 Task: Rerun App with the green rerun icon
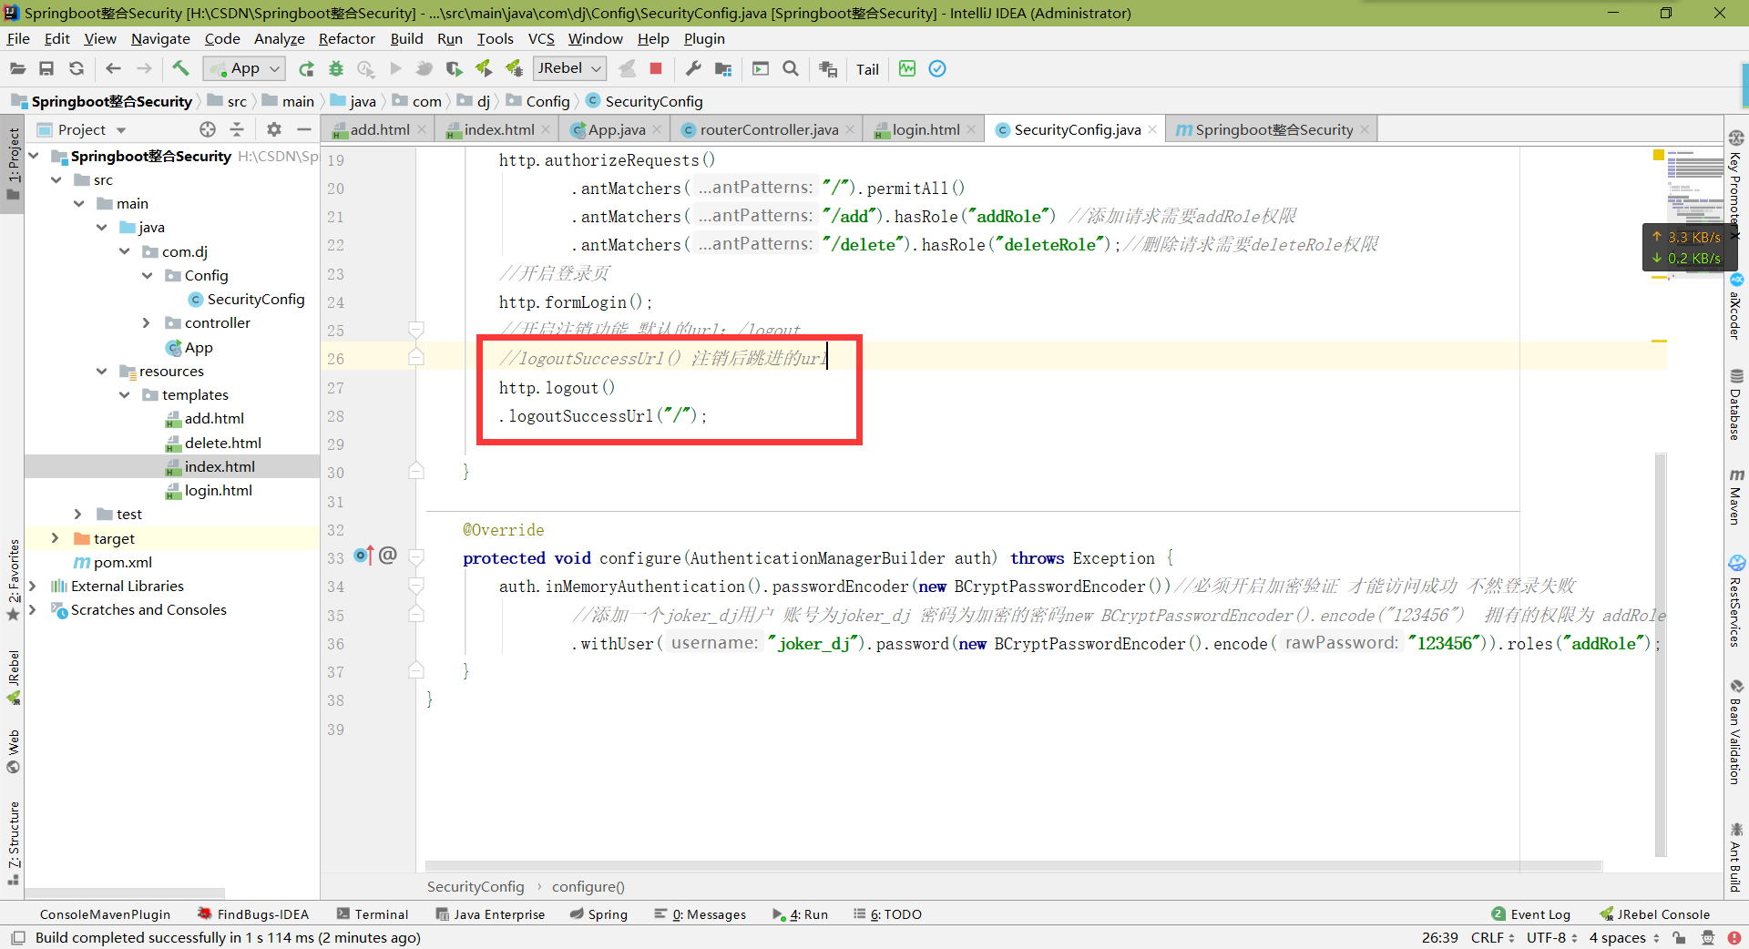click(x=306, y=68)
